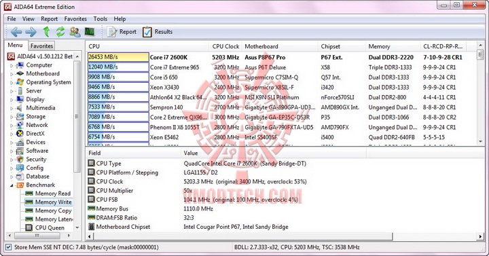The width and height of the screenshot is (489, 256).
Task: Select AIDA64 v1.50.1212 root node
Action: [x=45, y=56]
